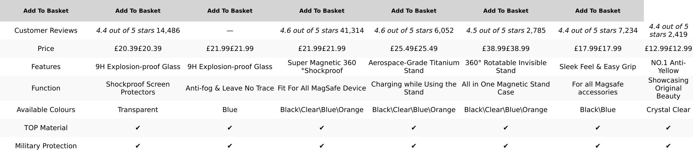View the 4.5 stars 2,785 customer reviews

(x=506, y=31)
